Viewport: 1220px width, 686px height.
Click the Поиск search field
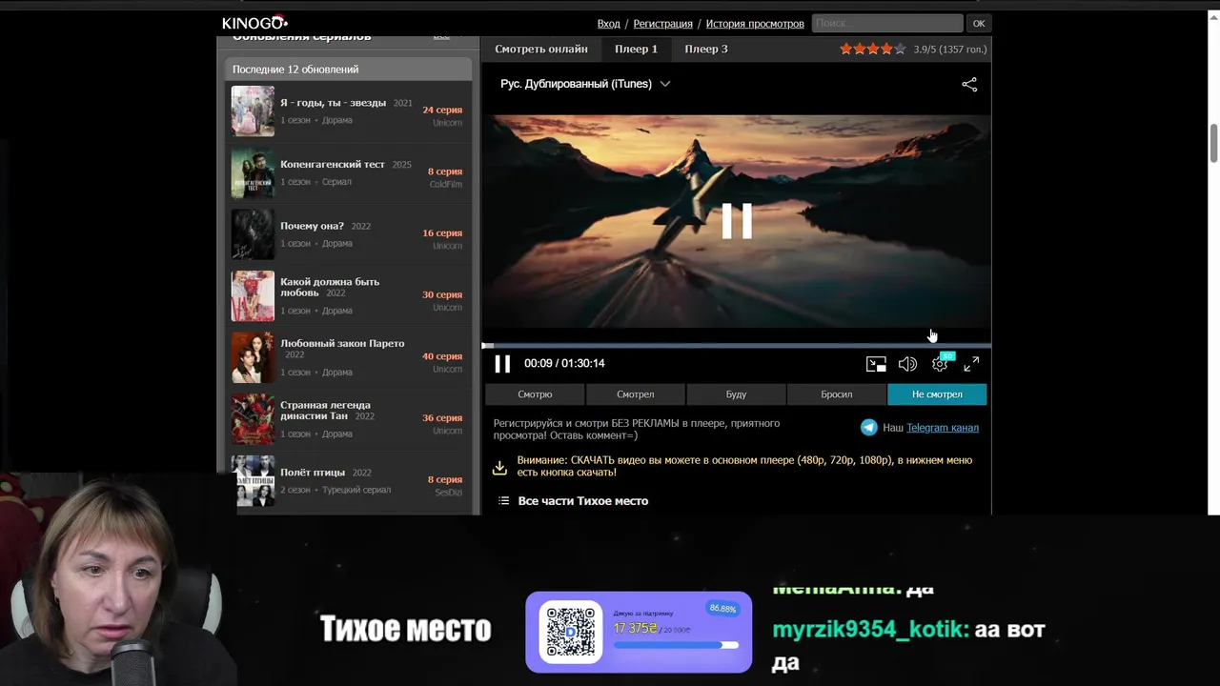coord(887,23)
